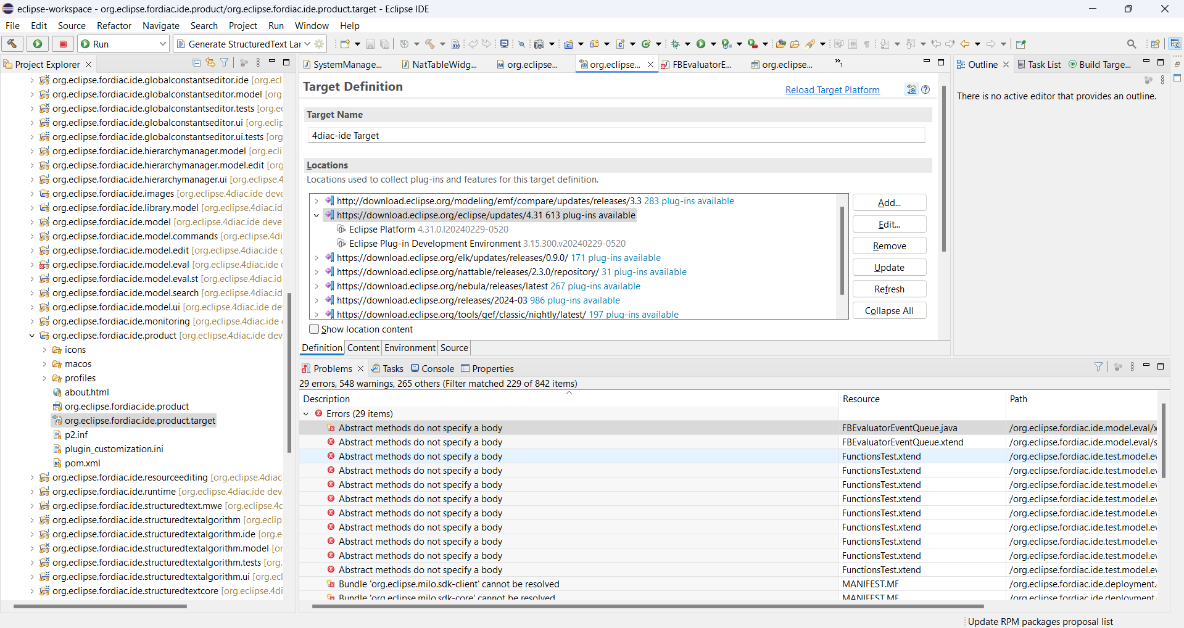Toggle Show location content checkbox
Image resolution: width=1184 pixels, height=628 pixels.
[x=314, y=329]
